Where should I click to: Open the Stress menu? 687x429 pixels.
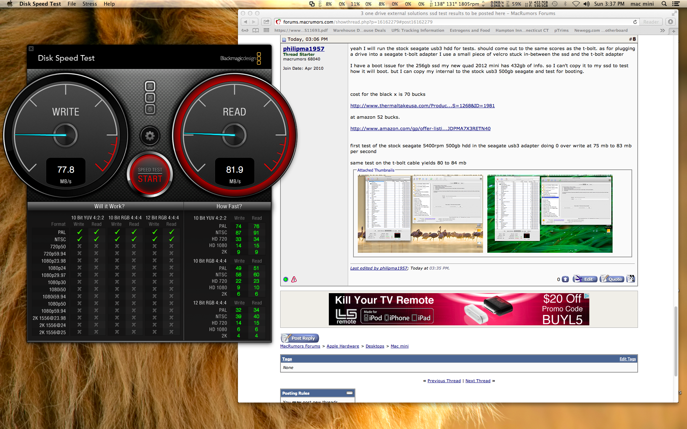89,4
